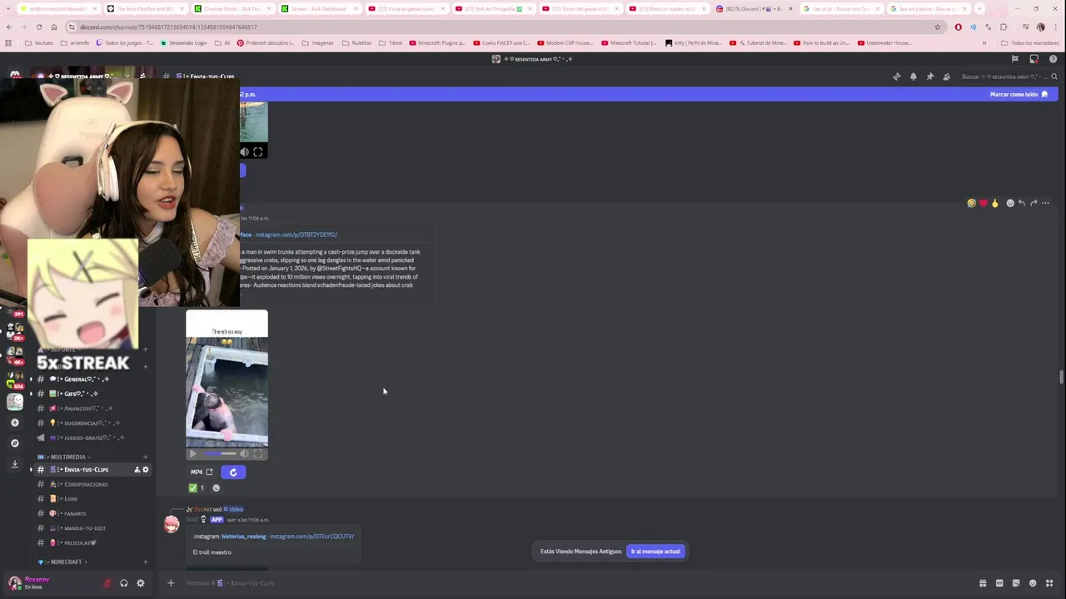Open the Anuncios channel
Screen dimensions: 1066x599
pyautogui.click(x=92, y=408)
